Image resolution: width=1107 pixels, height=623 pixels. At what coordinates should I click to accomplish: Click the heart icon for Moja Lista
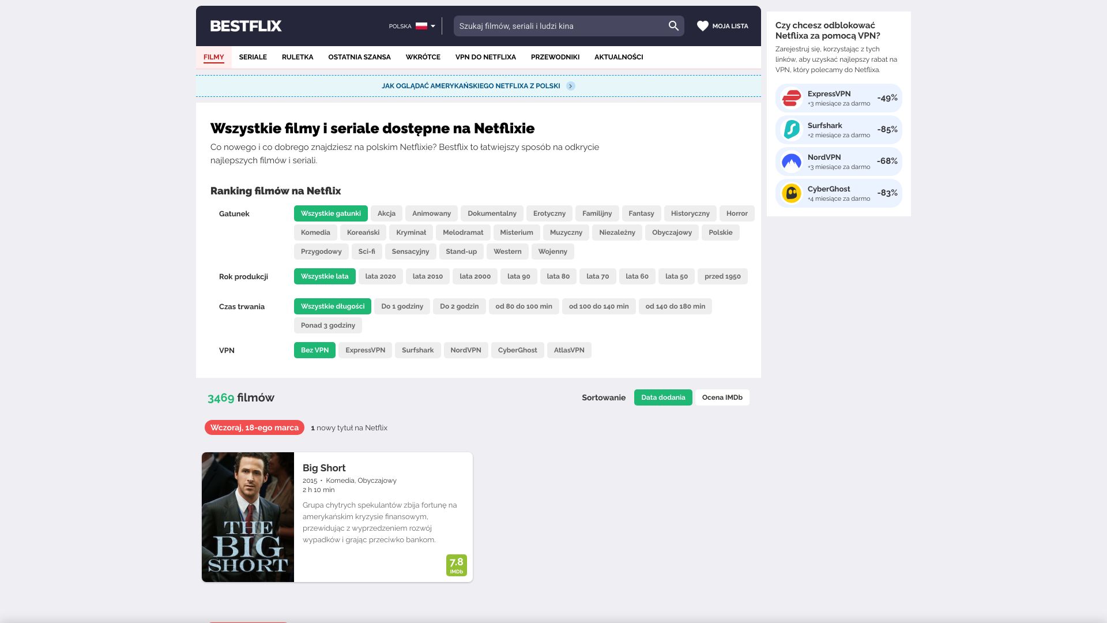coord(702,26)
